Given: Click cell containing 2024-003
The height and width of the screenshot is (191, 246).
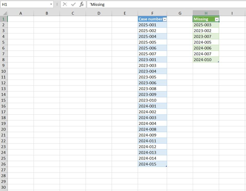Looking at the screenshot, I should point(152,118).
